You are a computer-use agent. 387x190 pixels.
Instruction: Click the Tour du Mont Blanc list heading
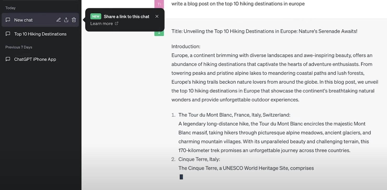coord(234,115)
